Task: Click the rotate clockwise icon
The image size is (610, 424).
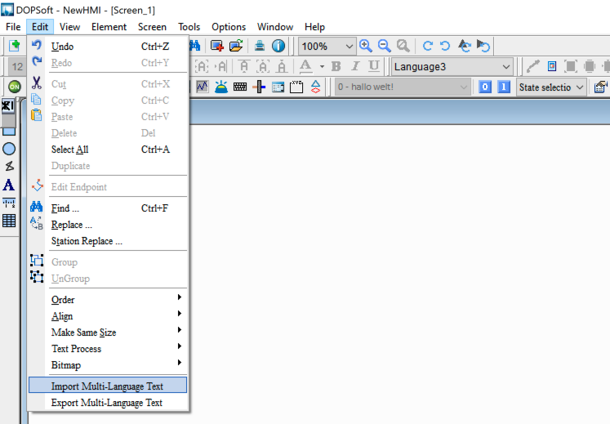Action: pos(428,46)
